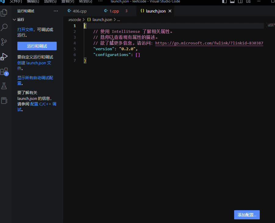This screenshot has height=223, width=275.
Task: Open more actions in 运行和调试 panel header
Action: pos(56,11)
